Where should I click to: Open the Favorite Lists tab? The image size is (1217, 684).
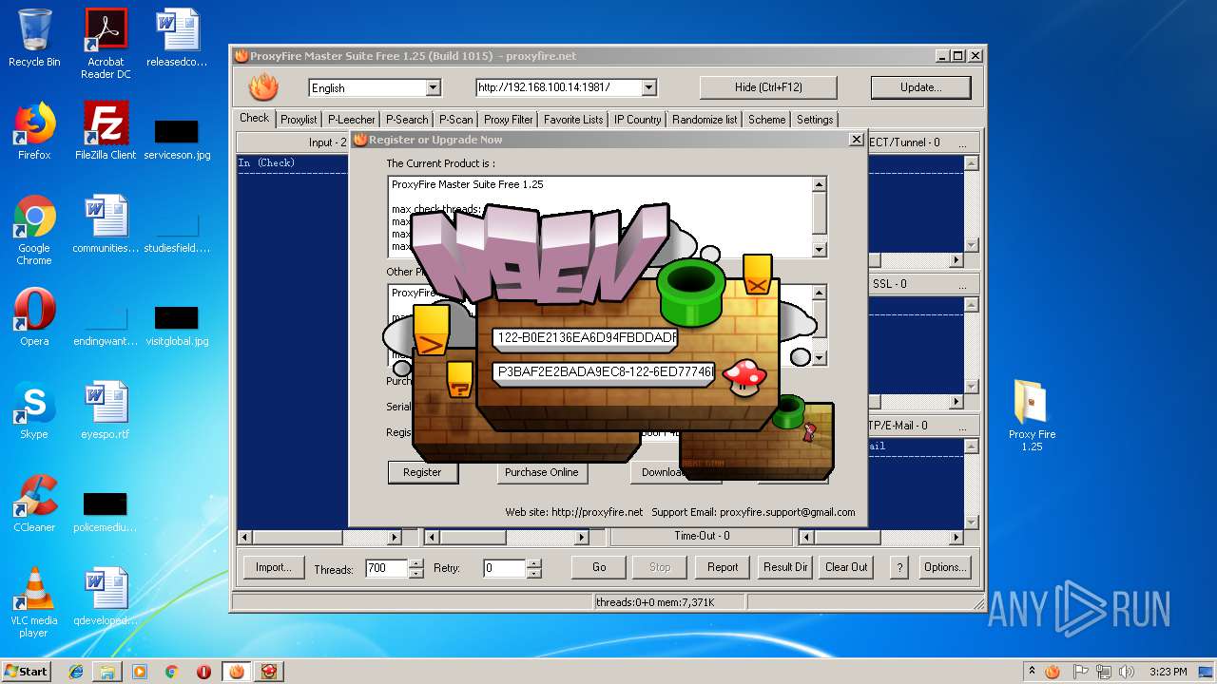573,120
